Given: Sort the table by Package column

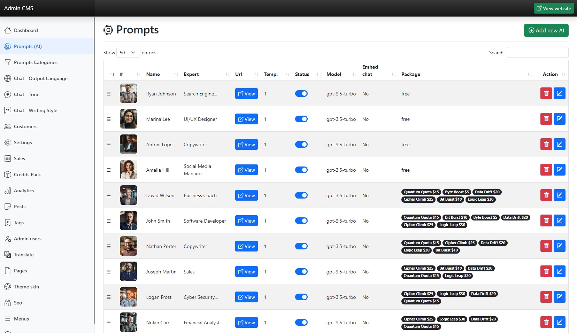Looking at the screenshot, I should tap(411, 74).
